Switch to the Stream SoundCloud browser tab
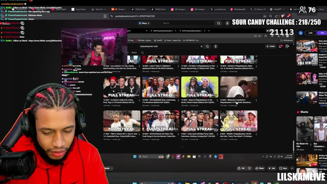The image size is (327, 184). [x=119, y=9]
